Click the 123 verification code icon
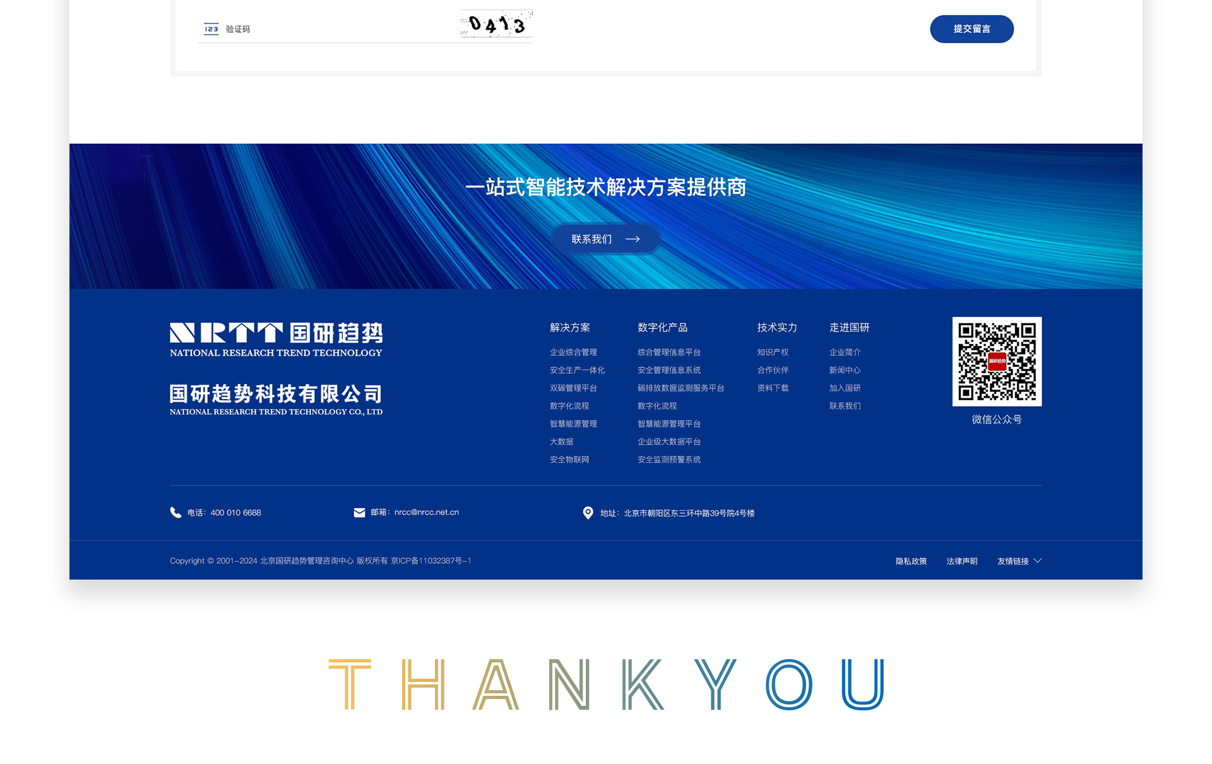The height and width of the screenshot is (764, 1212). [x=211, y=29]
